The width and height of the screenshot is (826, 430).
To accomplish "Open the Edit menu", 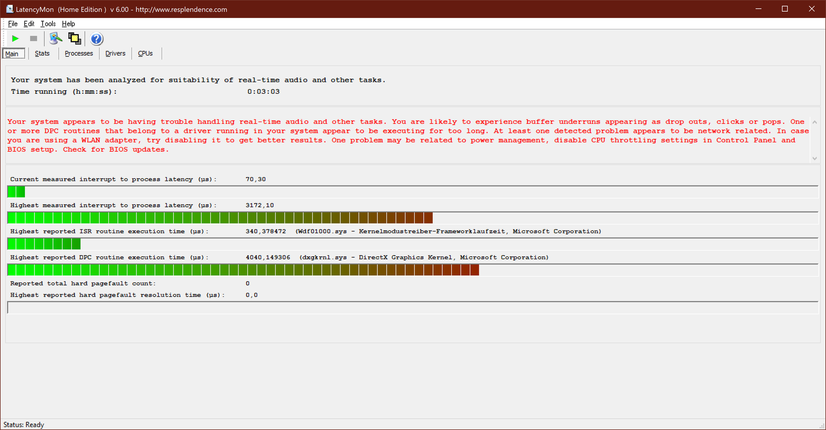I will pos(29,24).
